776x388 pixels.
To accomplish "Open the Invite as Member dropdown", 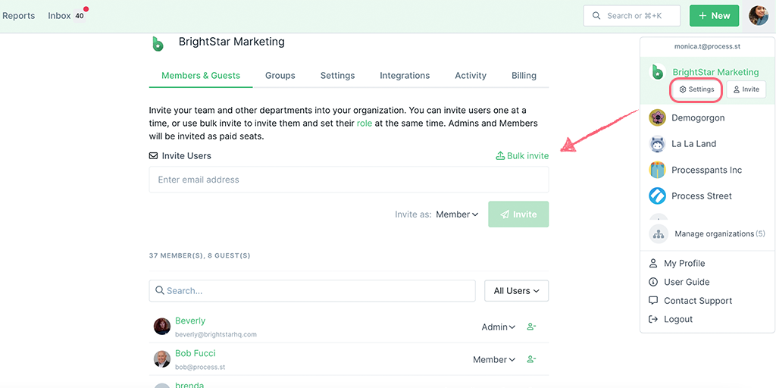I will coord(457,214).
